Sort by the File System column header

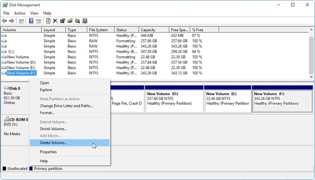coord(101,30)
